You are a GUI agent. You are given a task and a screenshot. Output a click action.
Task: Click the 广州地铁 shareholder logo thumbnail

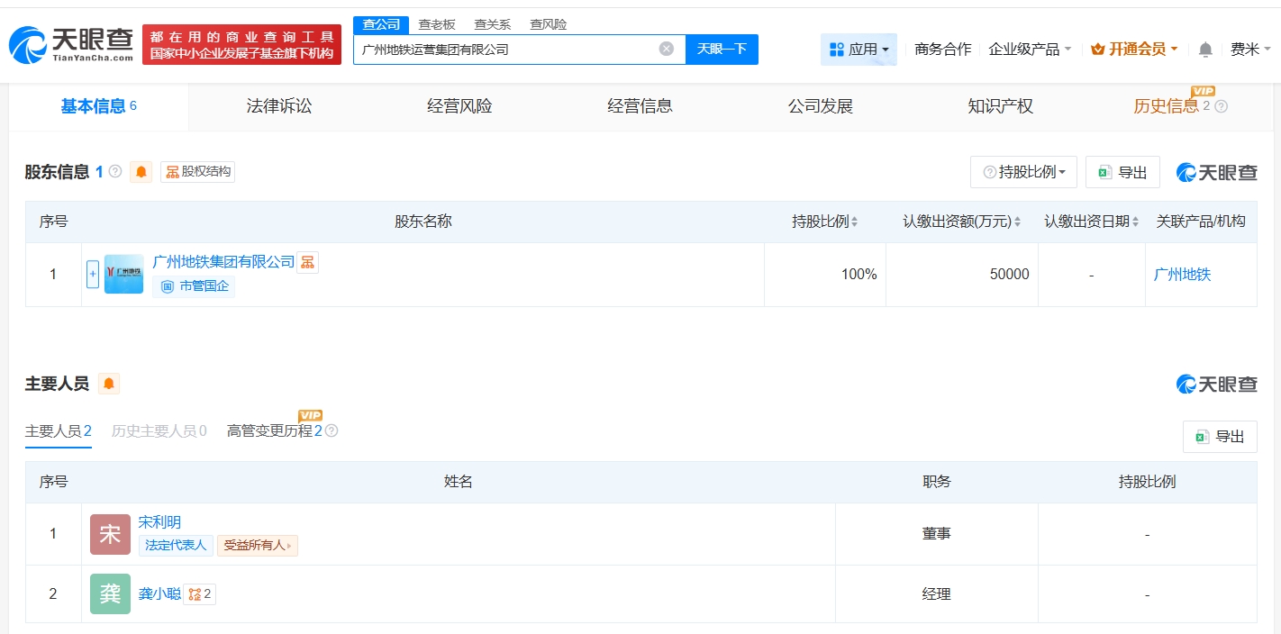[123, 274]
